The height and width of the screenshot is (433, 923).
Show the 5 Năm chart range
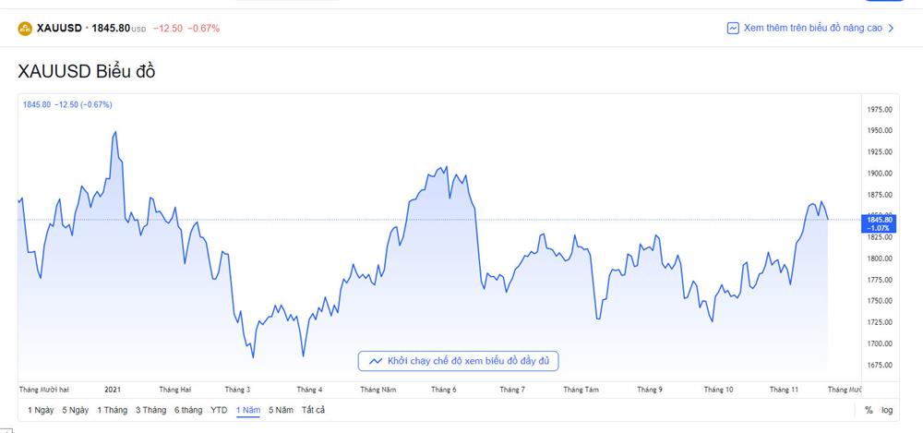(281, 410)
